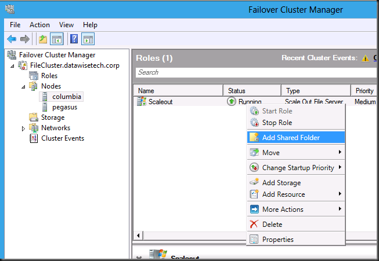Click the green Running status icon
Image resolution: width=379 pixels, height=261 pixels.
pyautogui.click(x=232, y=101)
